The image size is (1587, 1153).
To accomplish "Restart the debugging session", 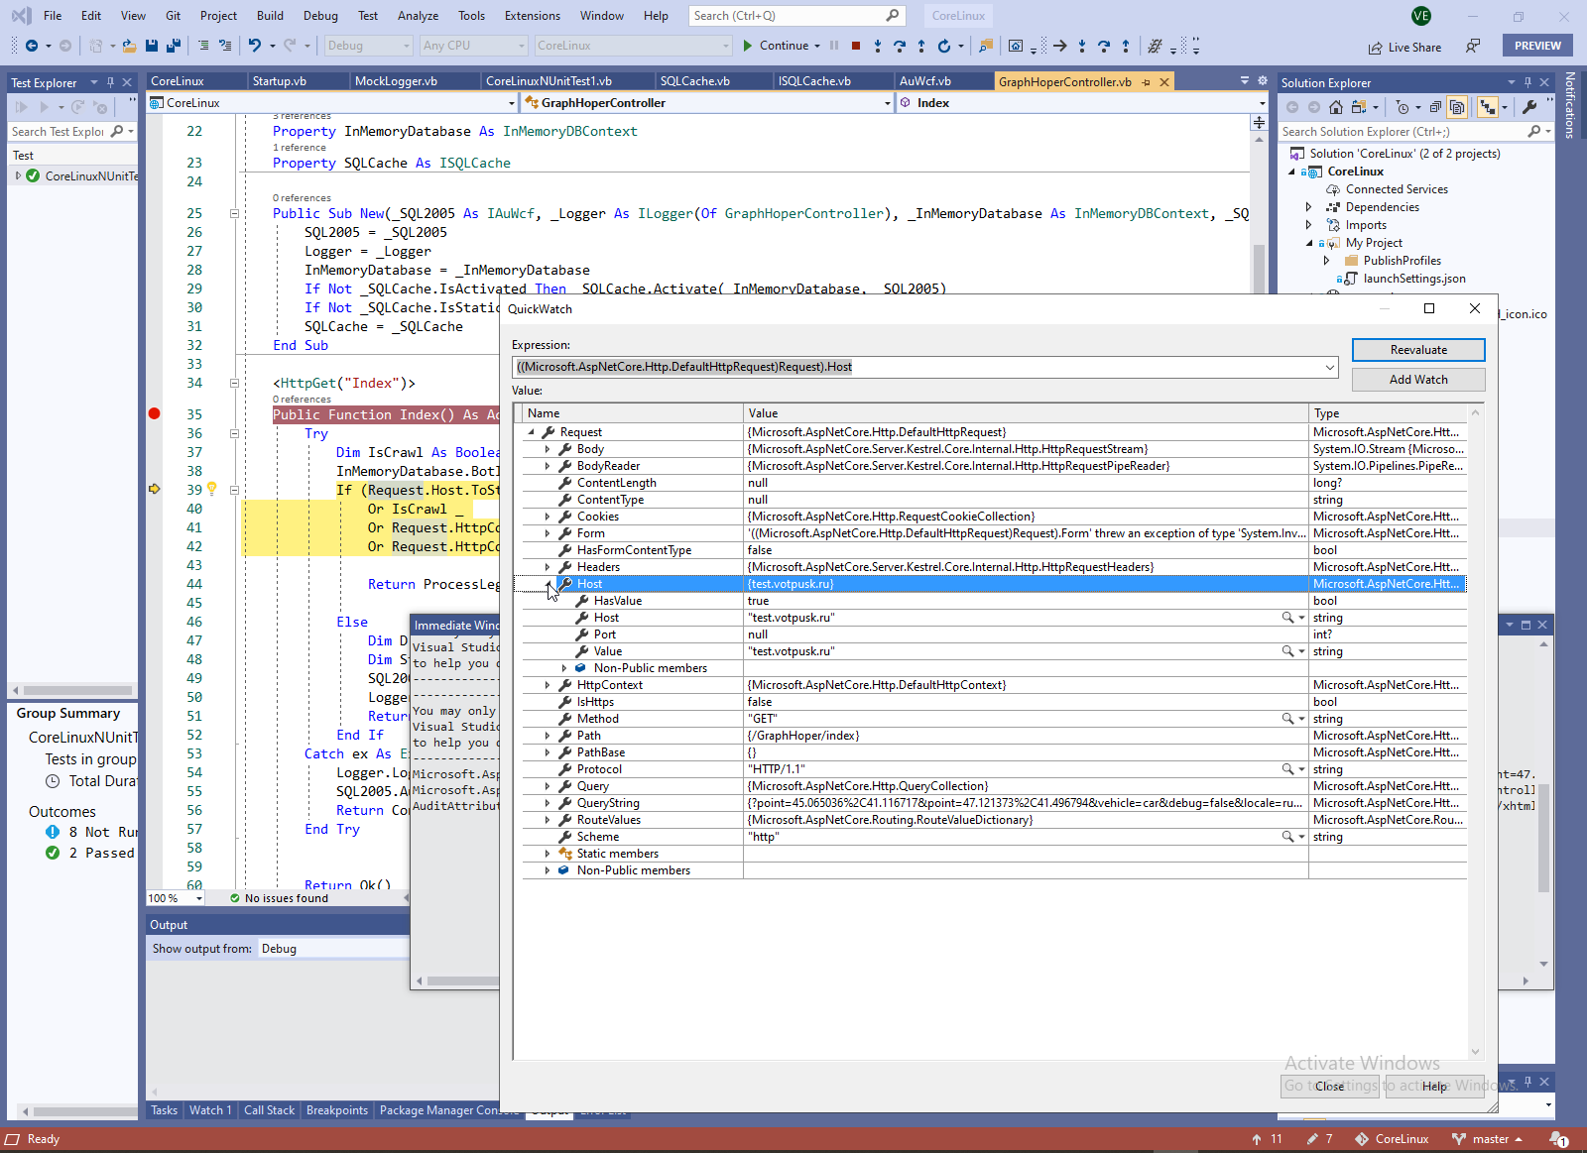I will (x=943, y=46).
